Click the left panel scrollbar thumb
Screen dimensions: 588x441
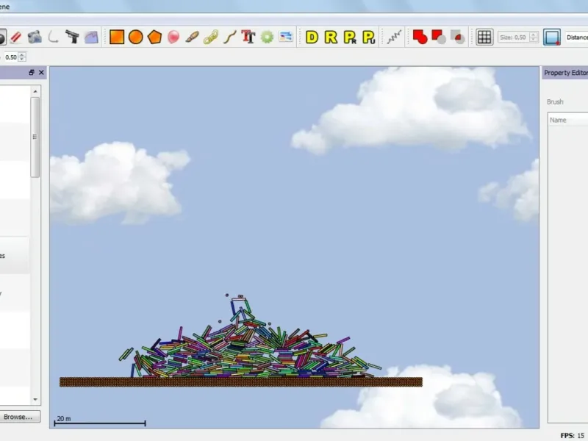coord(35,137)
